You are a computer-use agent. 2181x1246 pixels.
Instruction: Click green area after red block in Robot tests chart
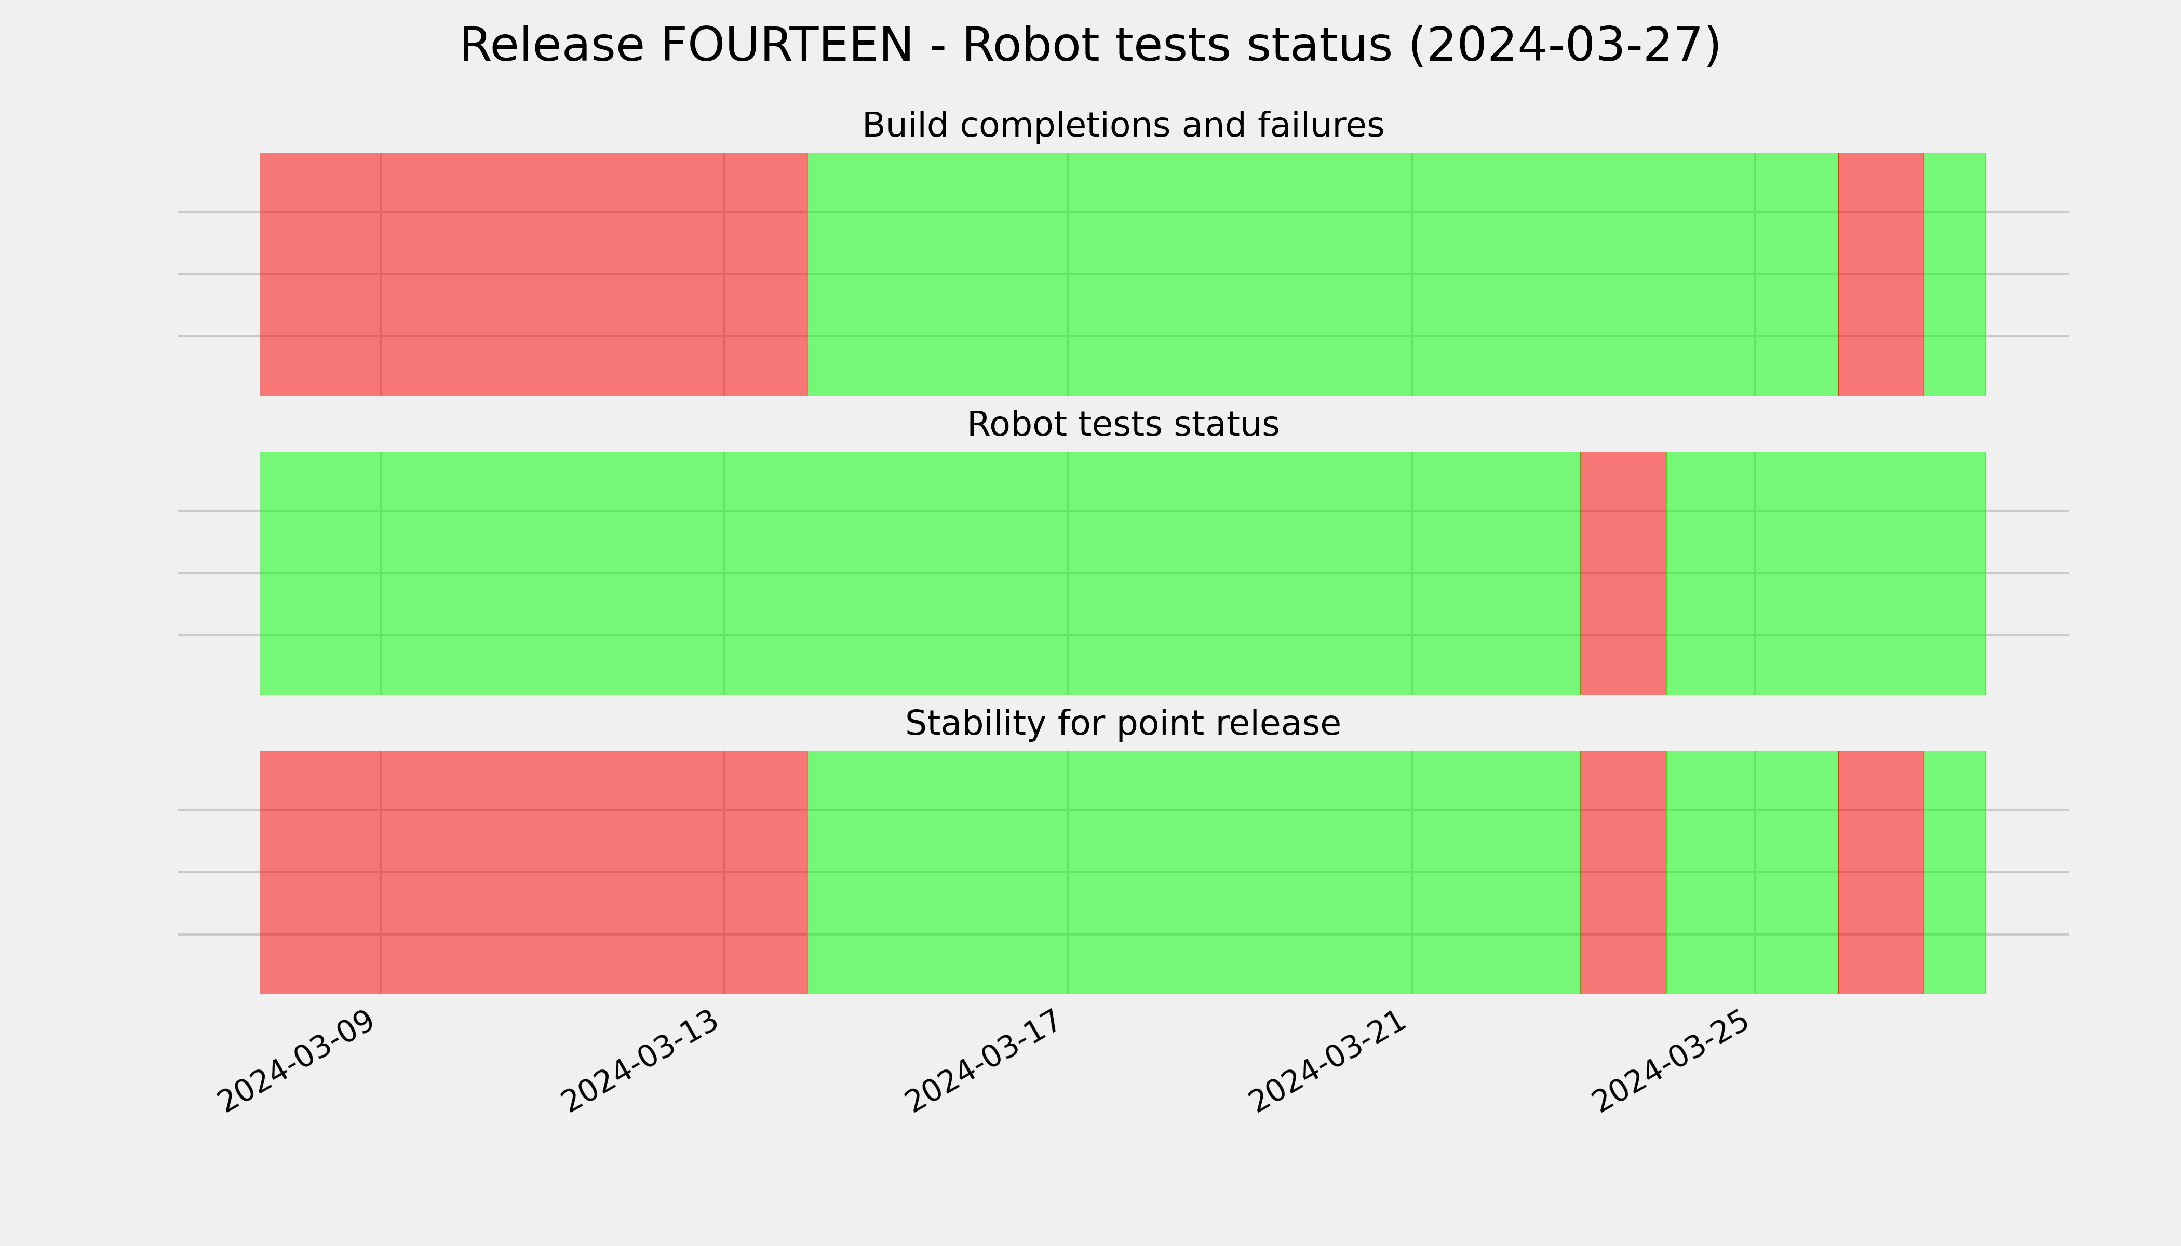tap(1826, 573)
